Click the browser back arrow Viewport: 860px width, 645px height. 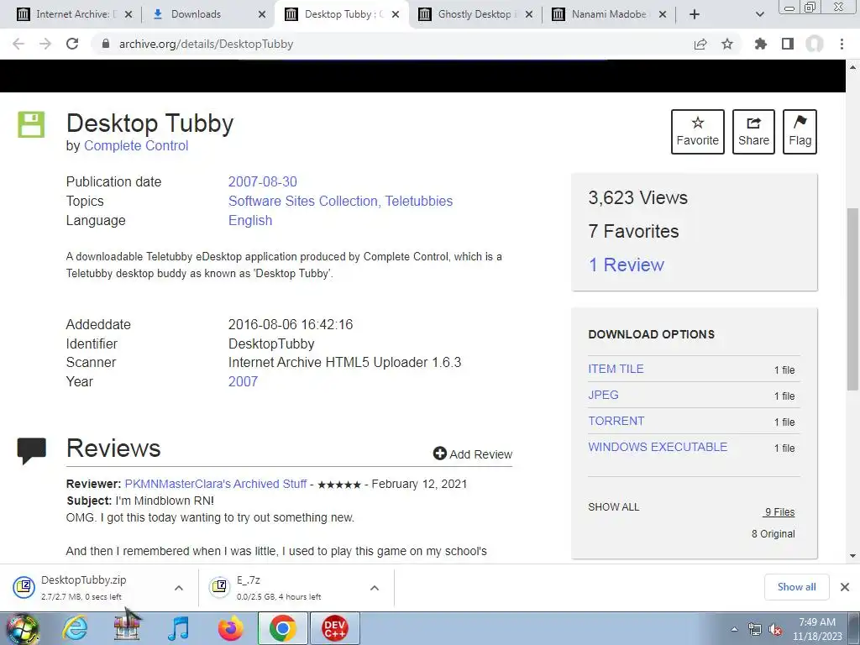click(18, 44)
